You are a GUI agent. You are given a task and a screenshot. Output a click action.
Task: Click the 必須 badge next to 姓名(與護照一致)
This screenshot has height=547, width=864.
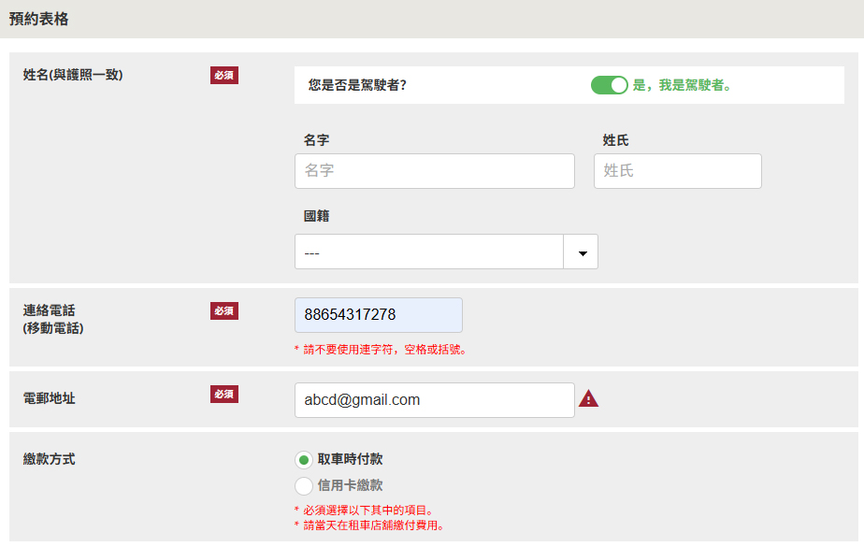(223, 76)
